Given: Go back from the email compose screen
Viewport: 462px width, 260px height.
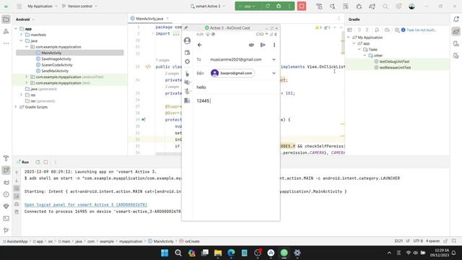Looking at the screenshot, I should (x=199, y=45).
